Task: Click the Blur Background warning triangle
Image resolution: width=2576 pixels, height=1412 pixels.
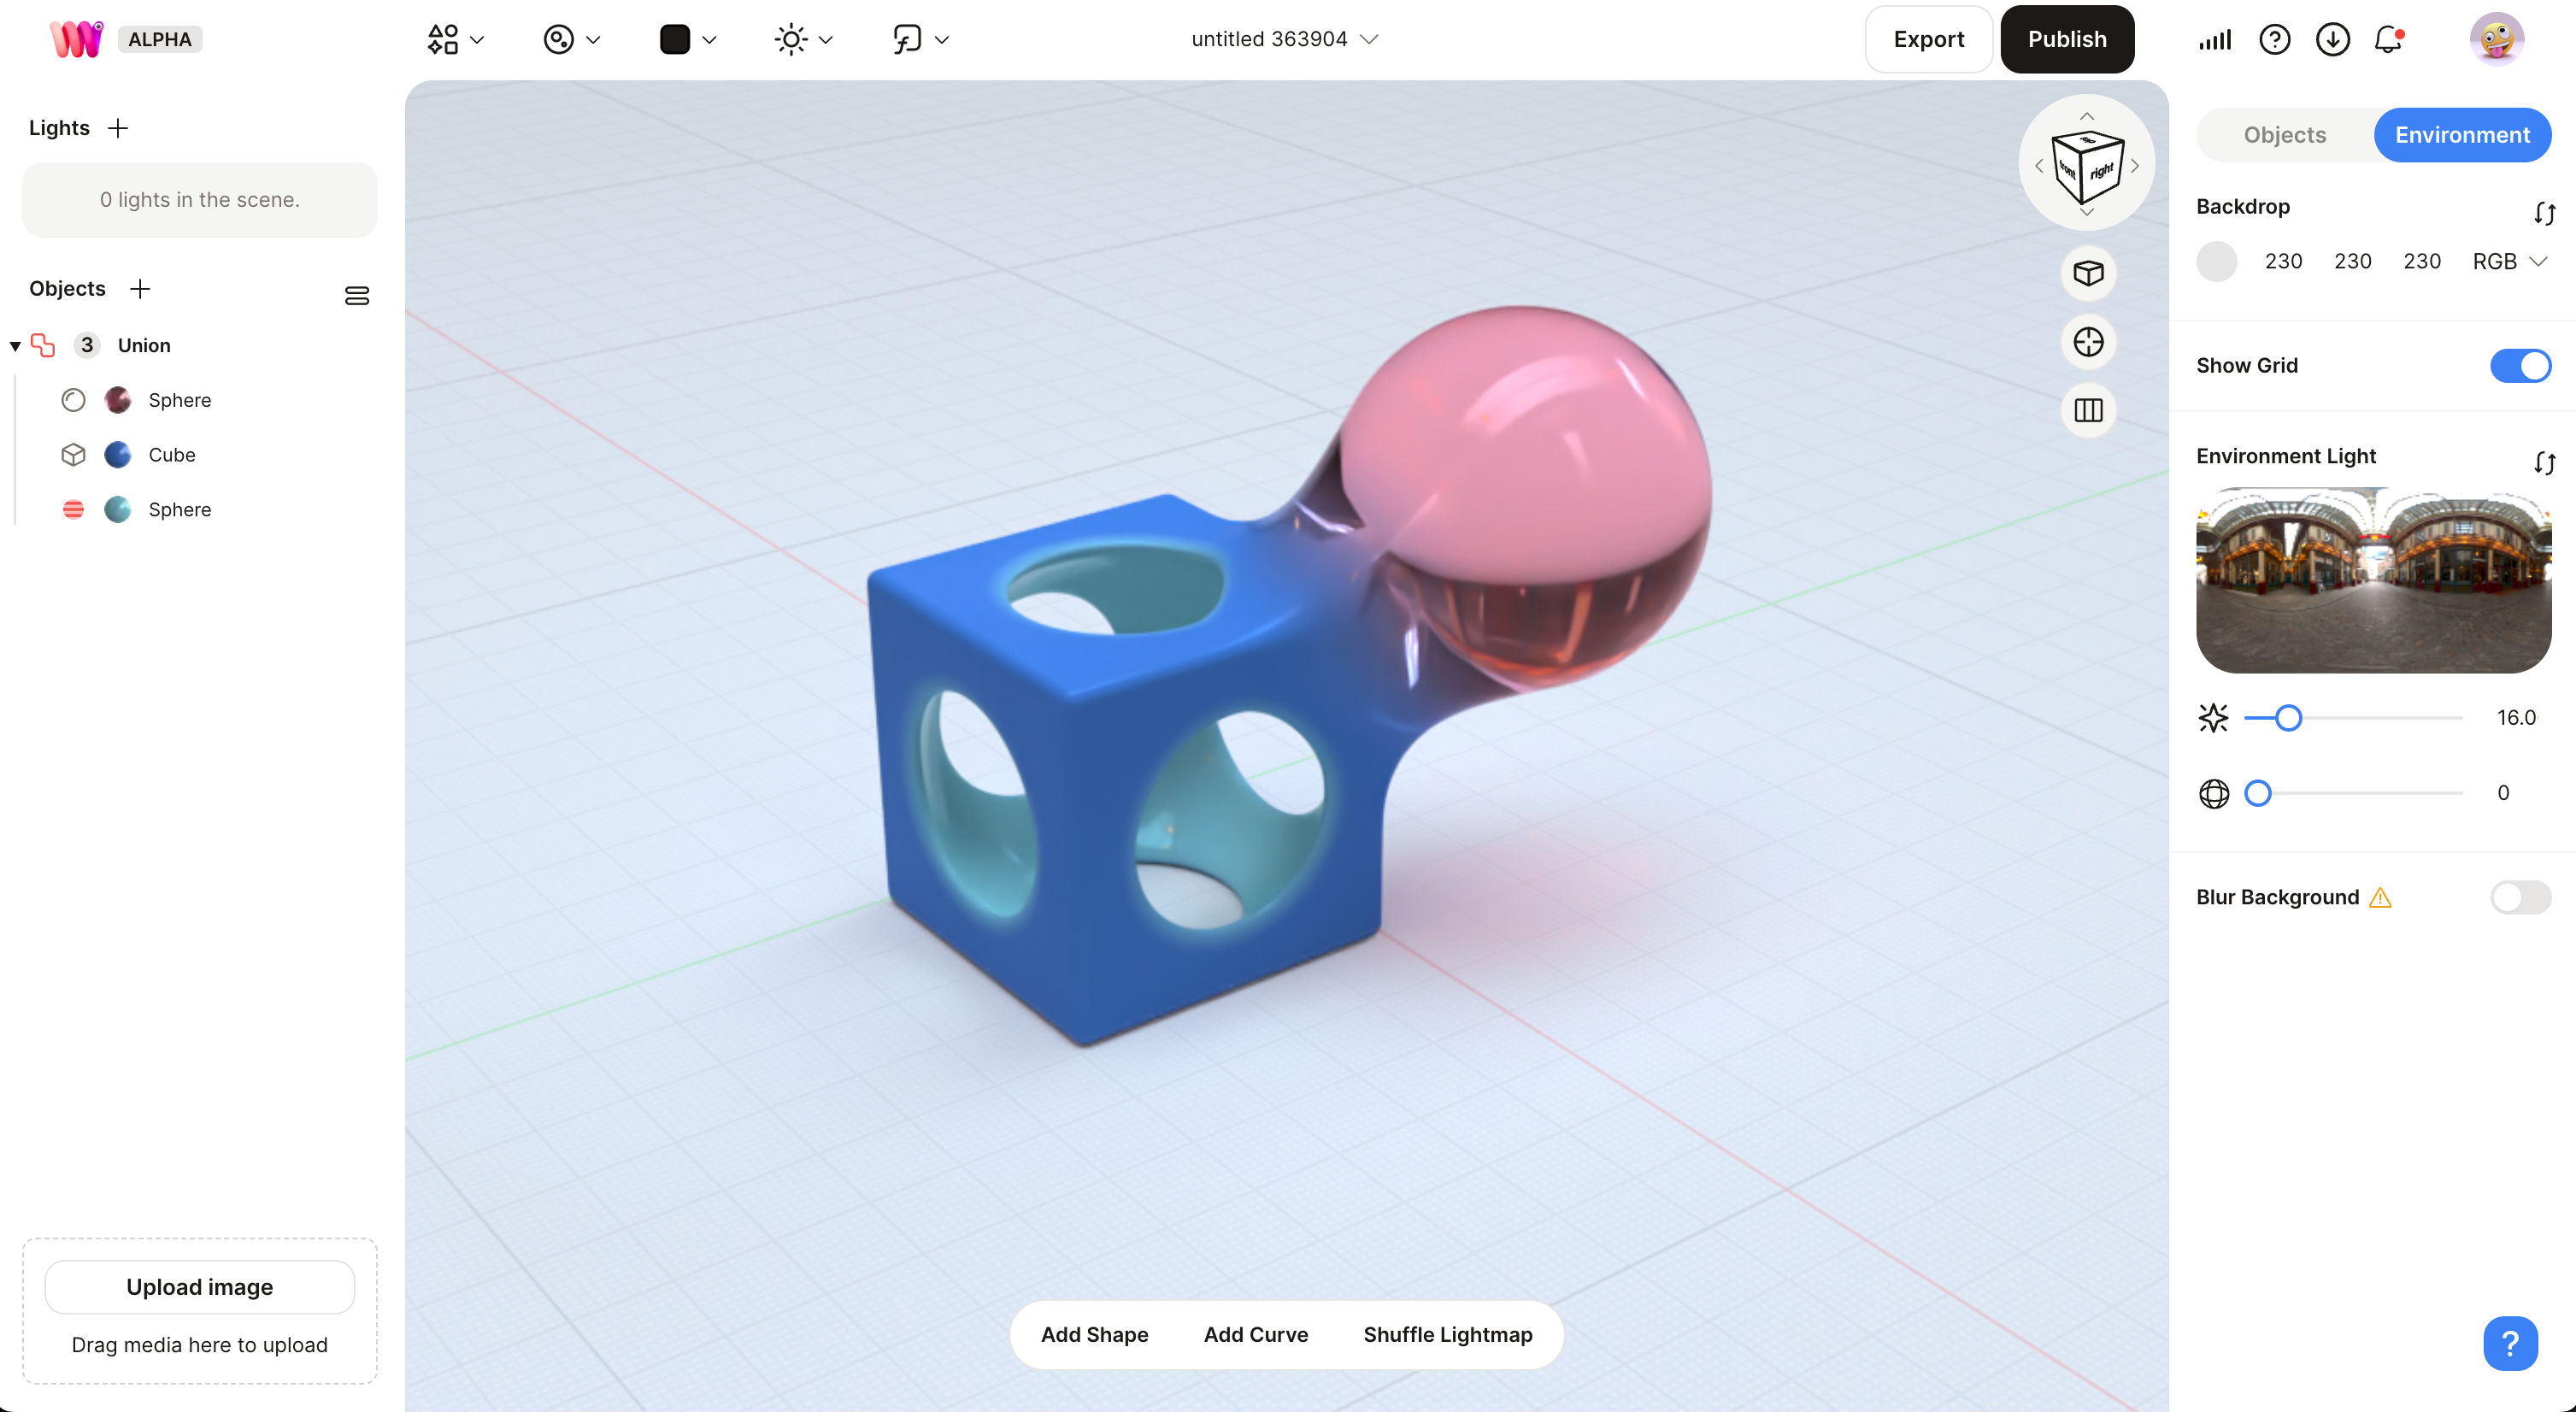Action: [2380, 898]
